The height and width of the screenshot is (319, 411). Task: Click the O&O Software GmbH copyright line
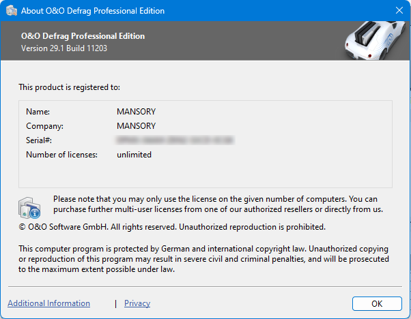172,226
